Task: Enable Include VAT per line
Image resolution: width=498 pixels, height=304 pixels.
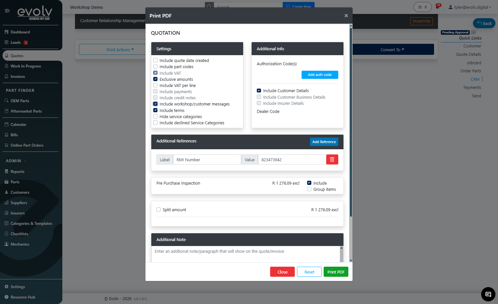Action: click(156, 85)
